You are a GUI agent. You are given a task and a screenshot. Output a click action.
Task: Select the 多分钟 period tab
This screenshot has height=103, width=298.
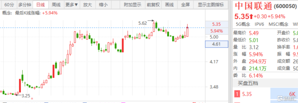tap(25, 5)
